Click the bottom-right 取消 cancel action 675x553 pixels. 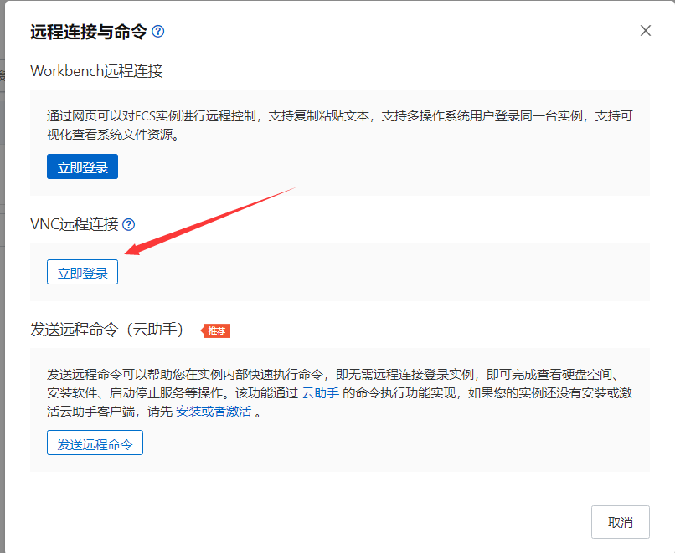621,521
